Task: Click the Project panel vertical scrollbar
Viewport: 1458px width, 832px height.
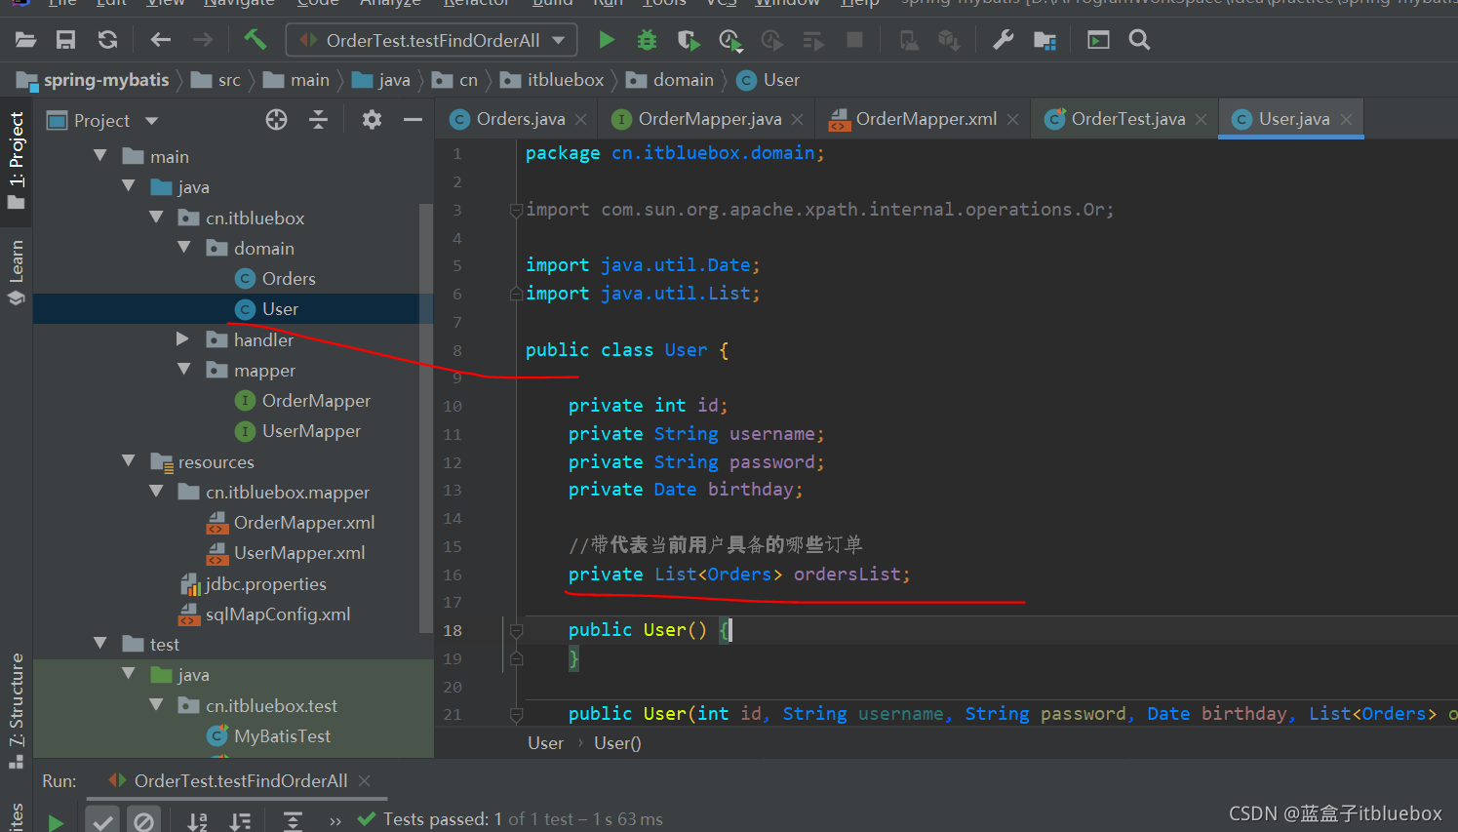Action: (425, 419)
